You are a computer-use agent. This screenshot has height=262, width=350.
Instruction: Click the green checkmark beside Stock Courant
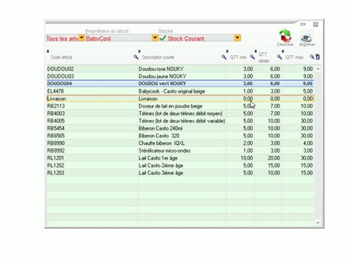point(163,38)
